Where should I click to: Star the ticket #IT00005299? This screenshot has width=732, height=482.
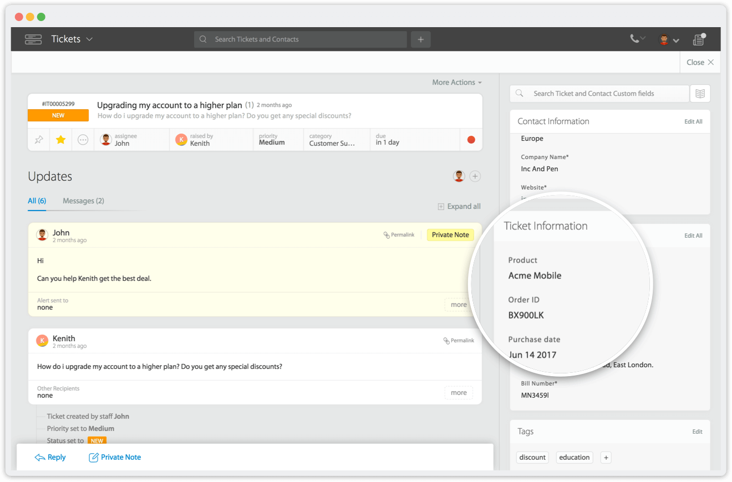click(60, 140)
